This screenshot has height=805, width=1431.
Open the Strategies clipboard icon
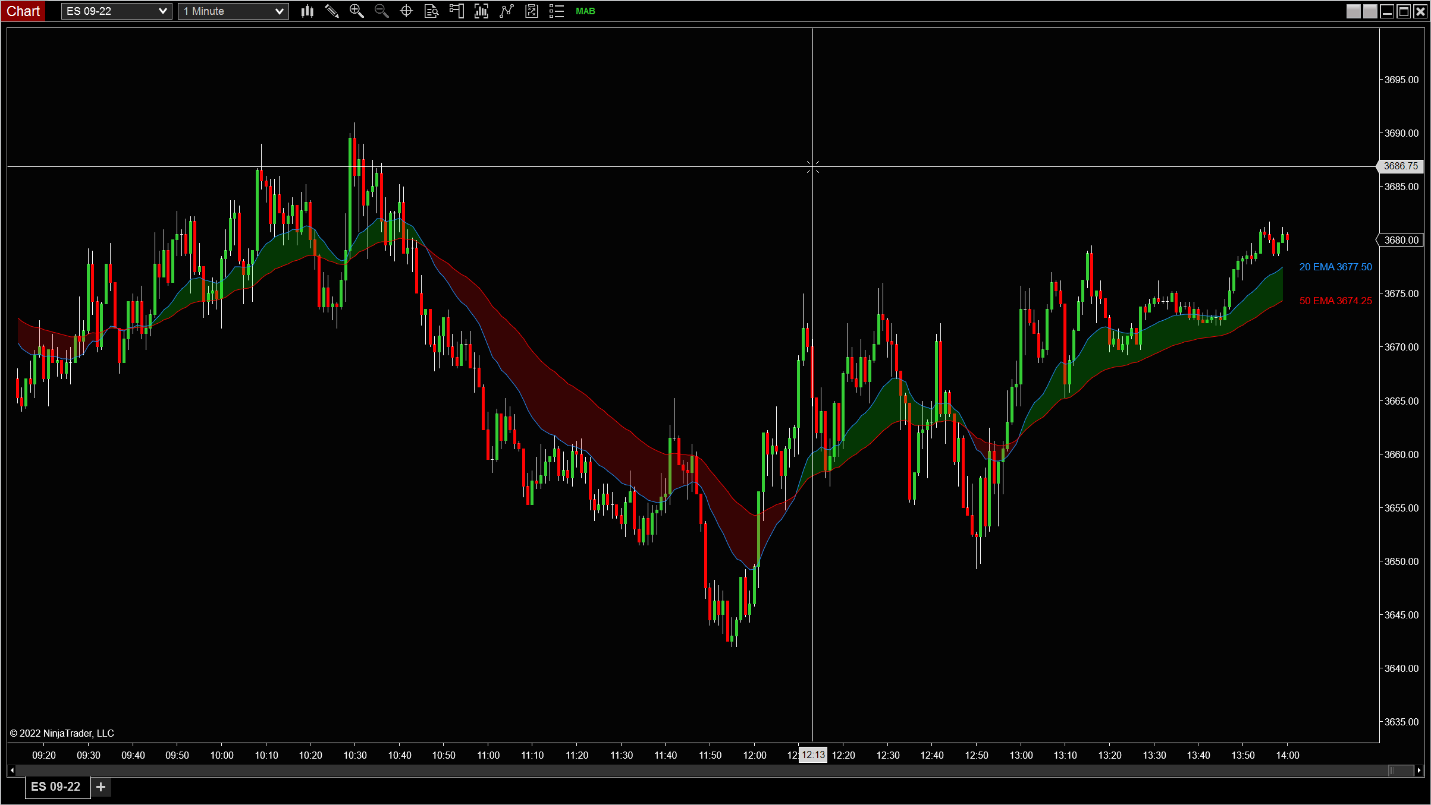506,11
